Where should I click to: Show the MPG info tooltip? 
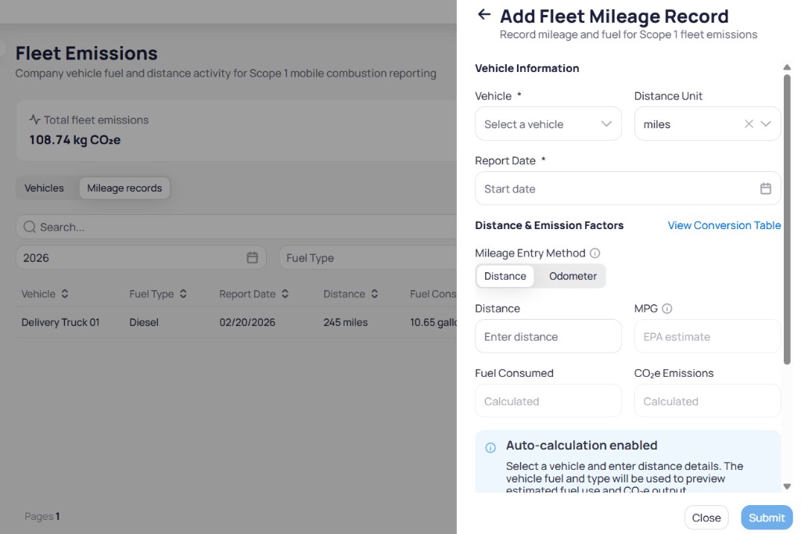pyautogui.click(x=666, y=308)
